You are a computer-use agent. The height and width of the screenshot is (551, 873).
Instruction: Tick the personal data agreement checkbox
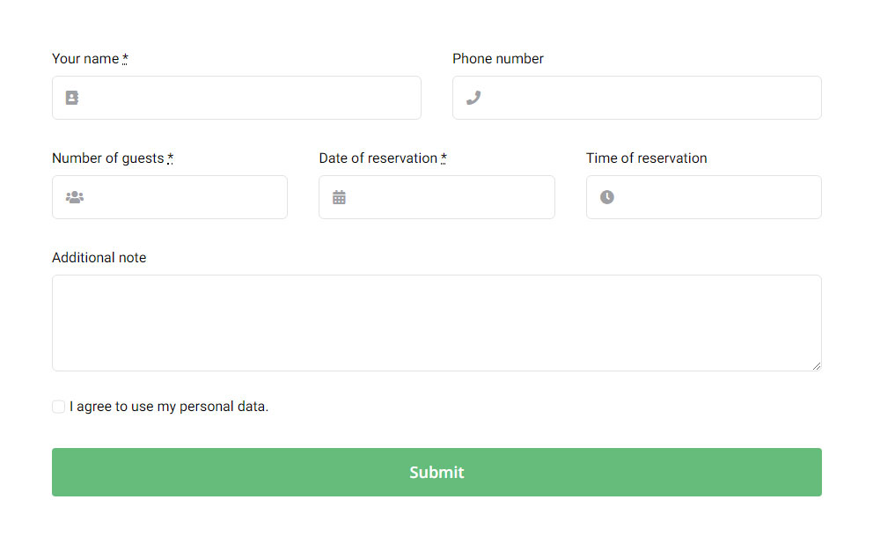(59, 407)
